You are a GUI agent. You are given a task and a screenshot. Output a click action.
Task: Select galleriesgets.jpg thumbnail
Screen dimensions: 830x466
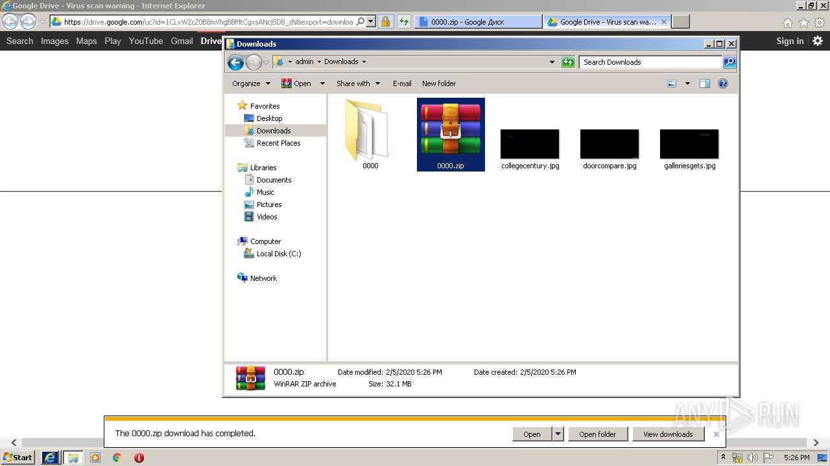(689, 150)
